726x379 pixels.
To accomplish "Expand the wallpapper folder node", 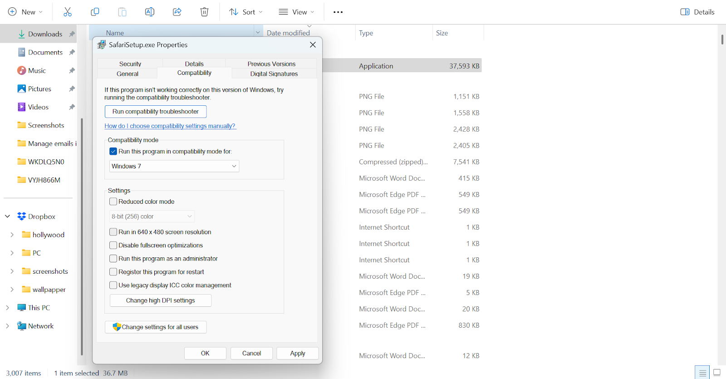I will tap(12, 289).
